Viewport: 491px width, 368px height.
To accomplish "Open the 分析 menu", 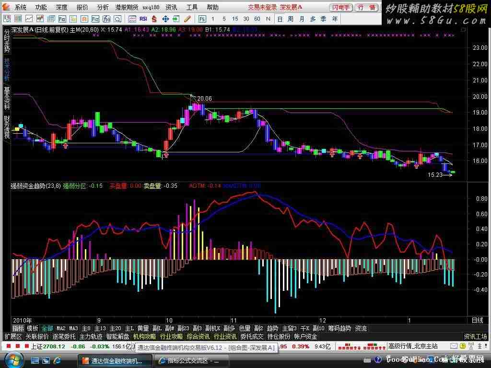I will (x=103, y=7).
